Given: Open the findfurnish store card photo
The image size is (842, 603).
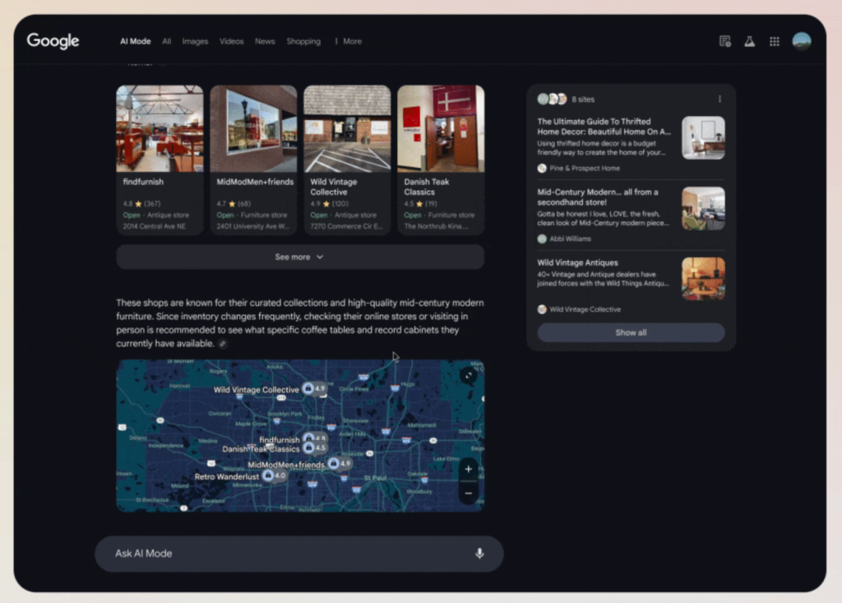Looking at the screenshot, I should (x=160, y=129).
